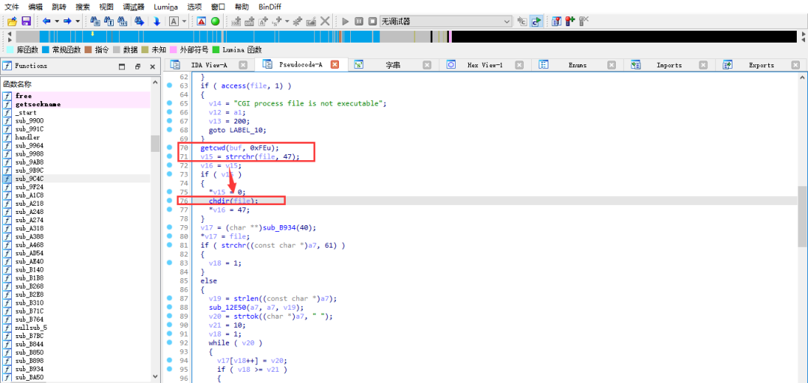808x383 pixels.
Task: Close the Pseudocode-A tab with red X
Action: click(x=334, y=65)
